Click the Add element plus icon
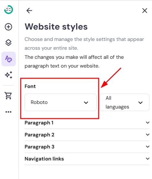The width and height of the screenshot is (152, 179). (8, 27)
